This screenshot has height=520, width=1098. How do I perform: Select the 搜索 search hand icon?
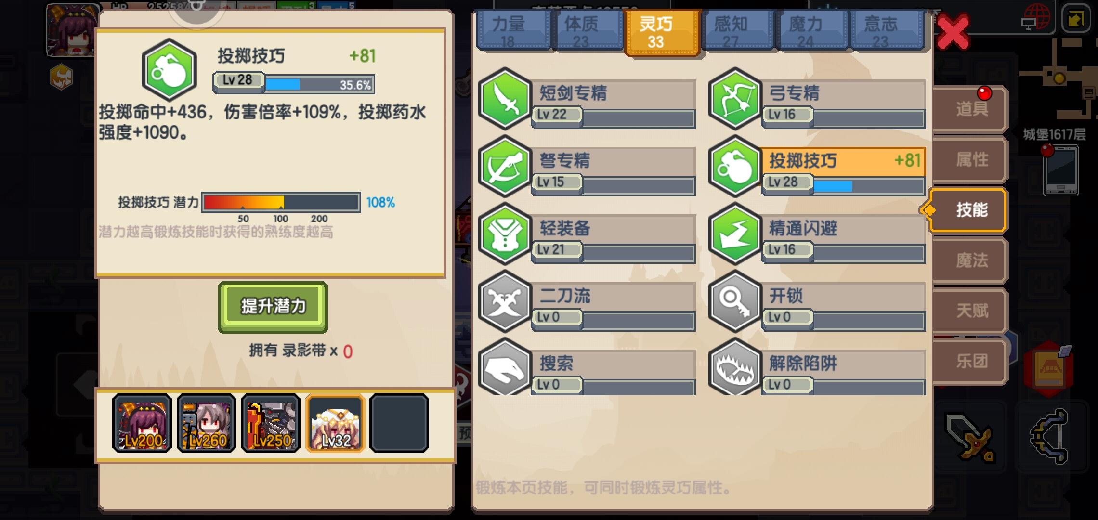pyautogui.click(x=505, y=367)
